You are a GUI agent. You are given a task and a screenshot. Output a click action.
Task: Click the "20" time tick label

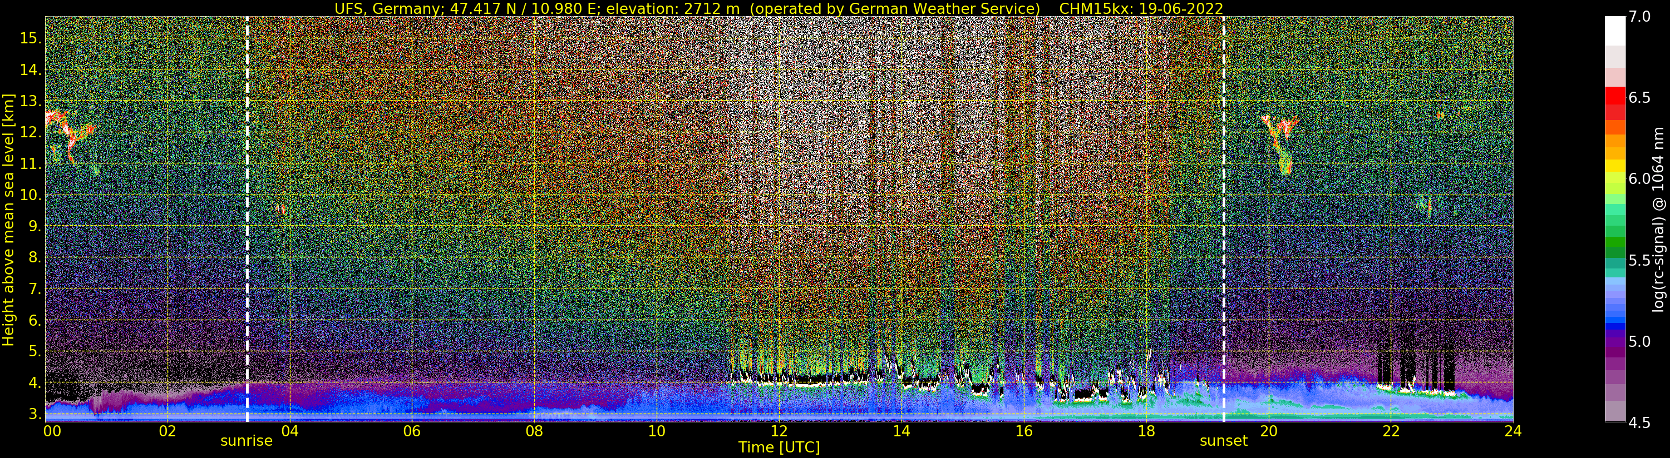point(1268,431)
